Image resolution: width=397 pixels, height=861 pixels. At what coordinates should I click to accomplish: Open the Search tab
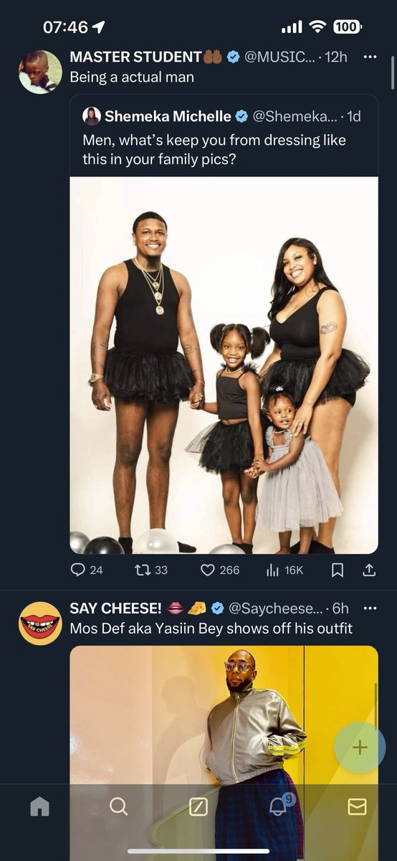pyautogui.click(x=119, y=807)
